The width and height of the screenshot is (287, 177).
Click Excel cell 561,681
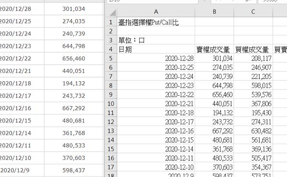(x=253, y=140)
